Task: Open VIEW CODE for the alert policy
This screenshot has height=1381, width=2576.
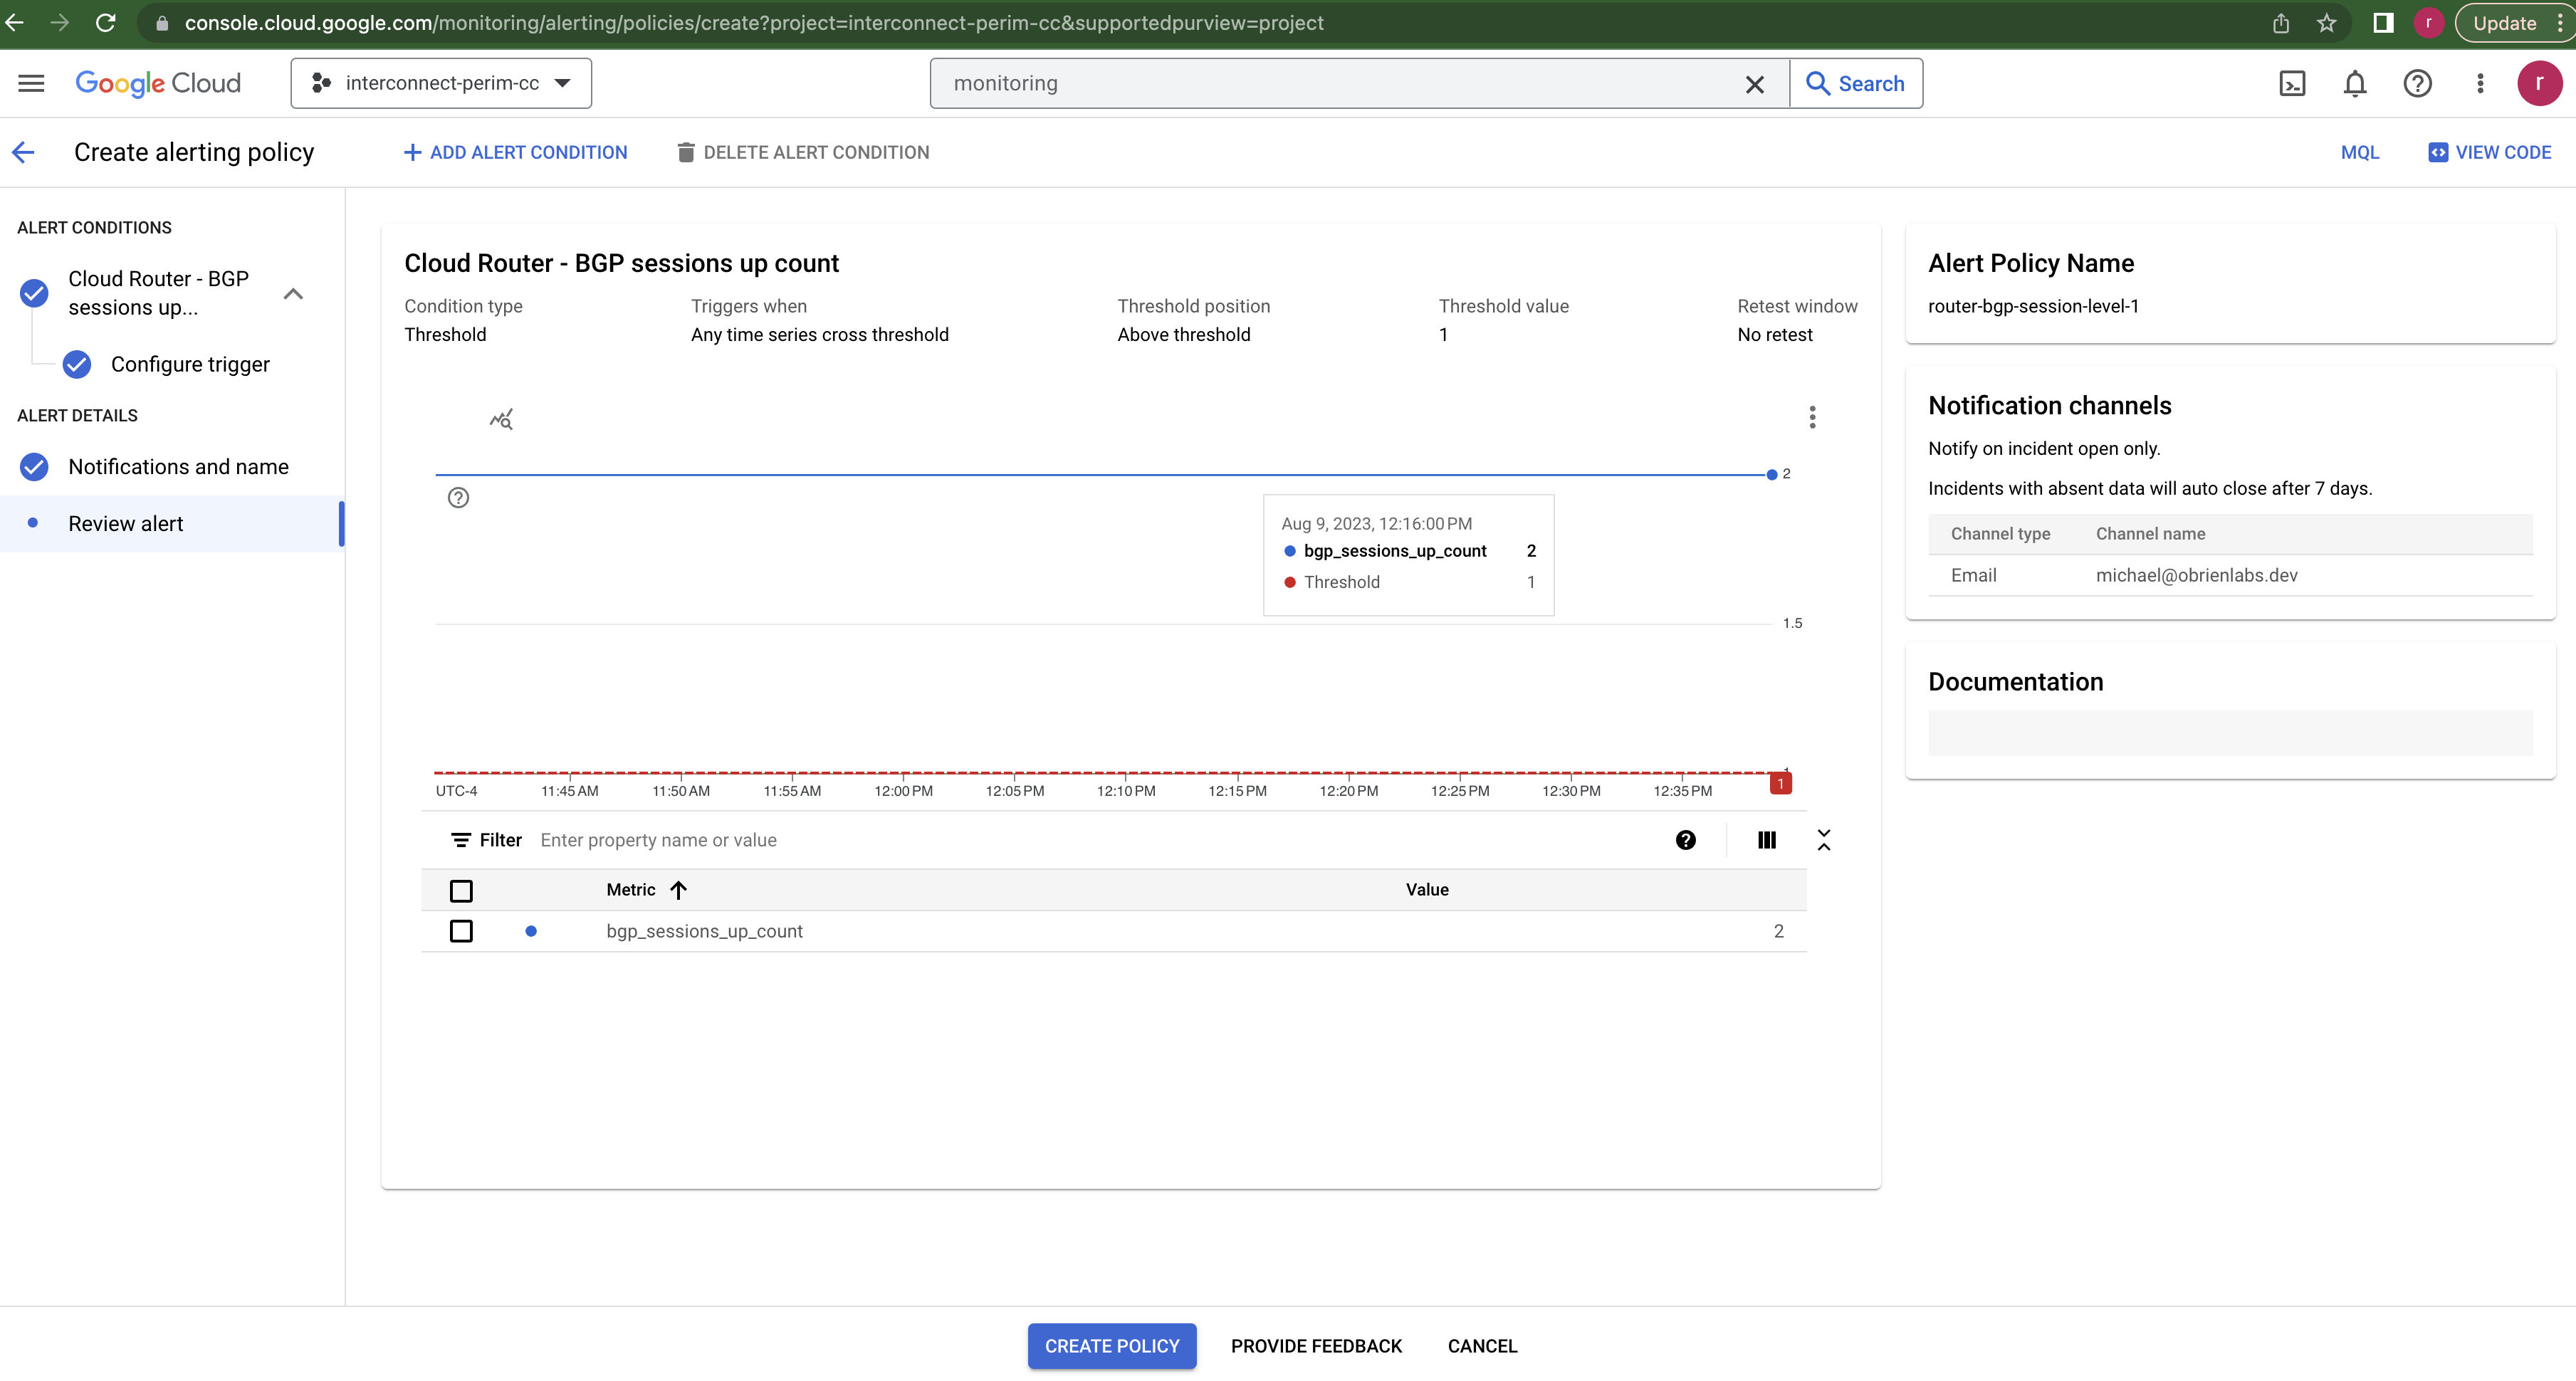Action: 2490,152
